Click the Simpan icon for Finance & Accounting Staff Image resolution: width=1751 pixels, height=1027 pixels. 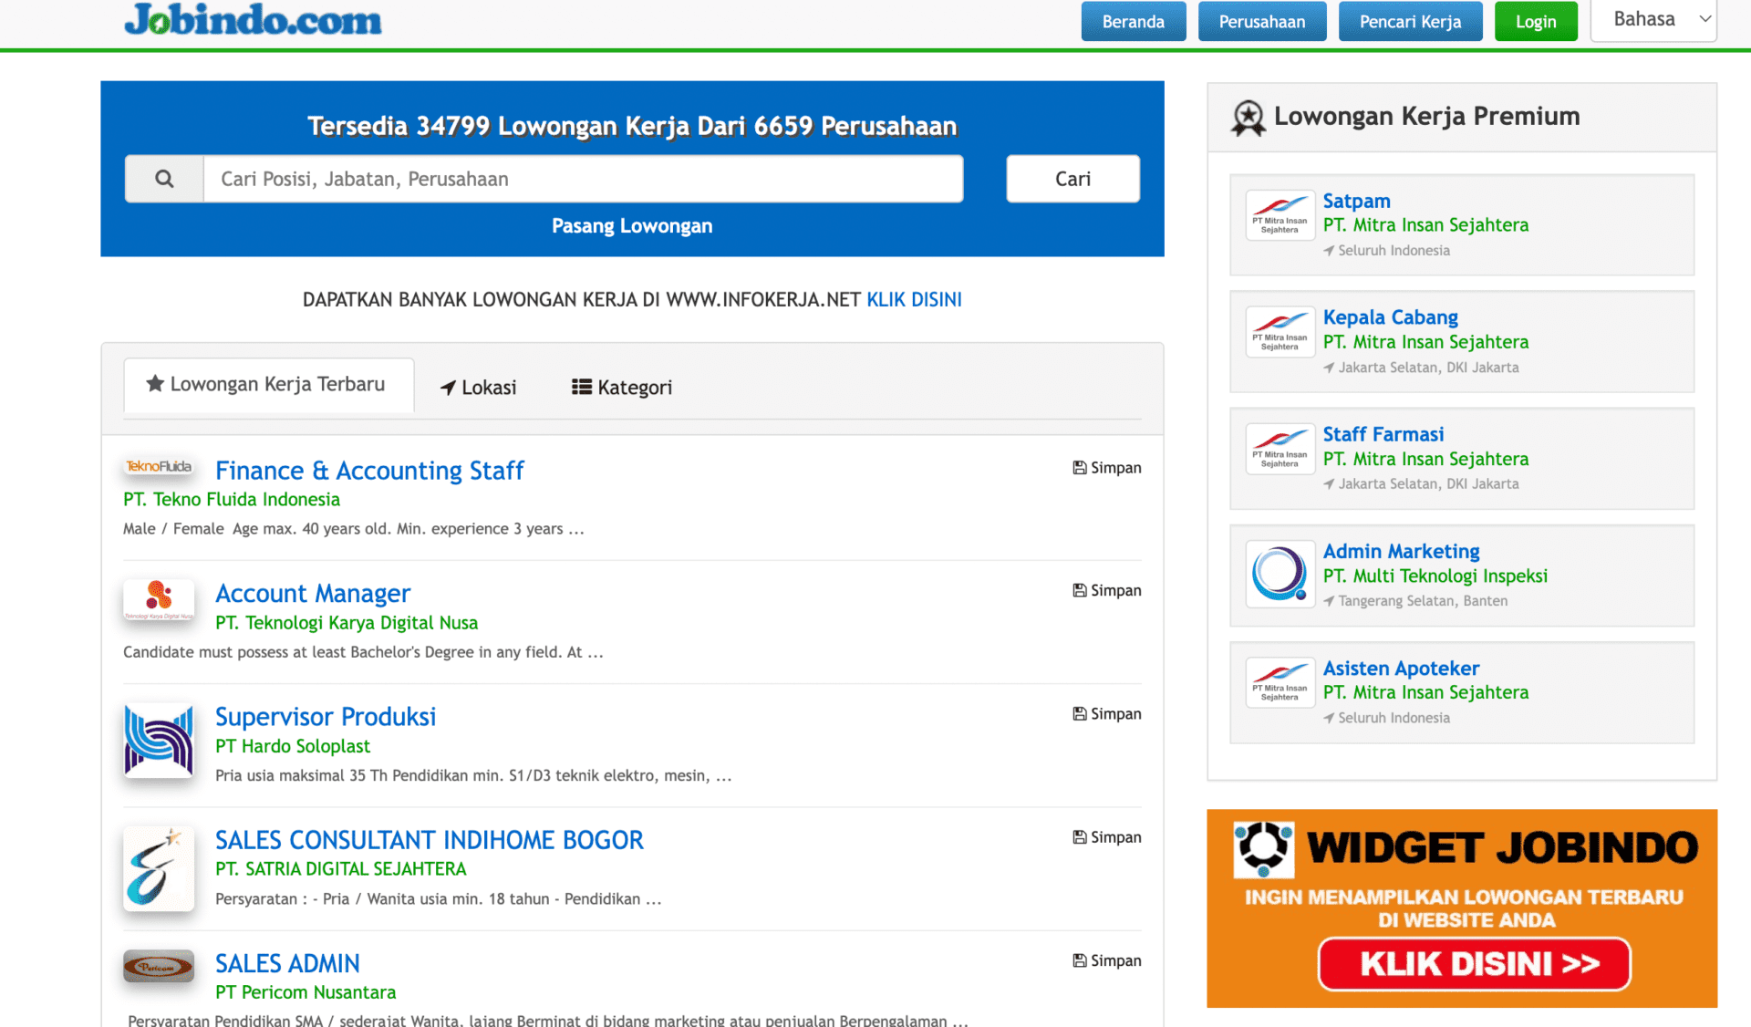[x=1079, y=466]
